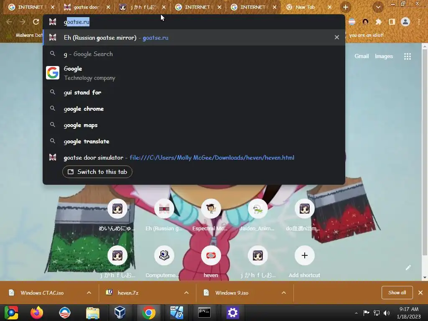The width and height of the screenshot is (428, 321).
Task: Select 'google translate' suggestion
Action: click(194, 141)
